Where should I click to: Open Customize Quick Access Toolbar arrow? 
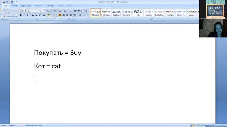16,2
